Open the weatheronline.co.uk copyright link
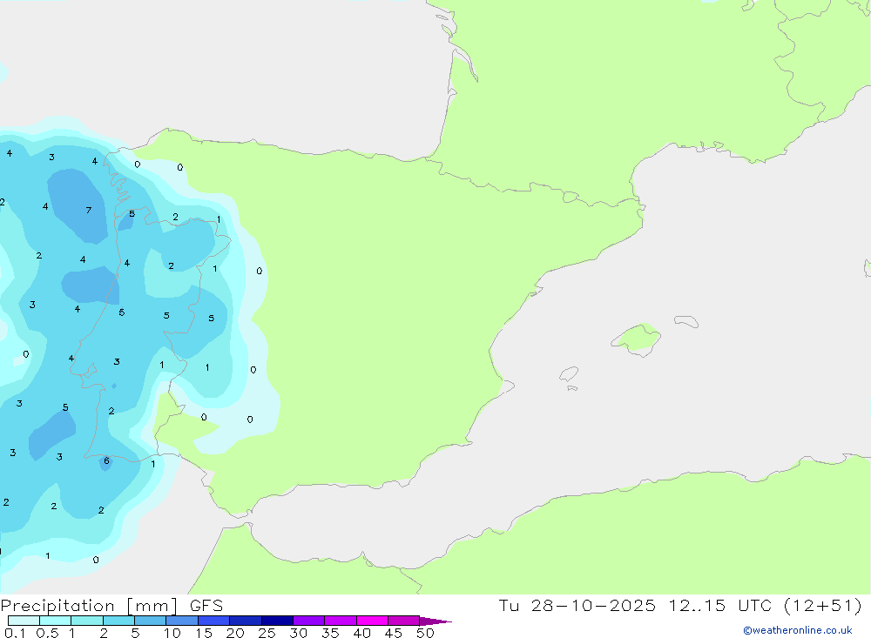Viewport: 871px width, 638px height. [797, 630]
